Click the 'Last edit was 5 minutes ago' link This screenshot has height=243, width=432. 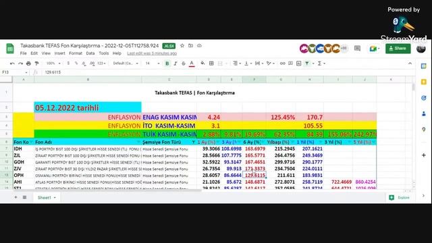coord(152,53)
